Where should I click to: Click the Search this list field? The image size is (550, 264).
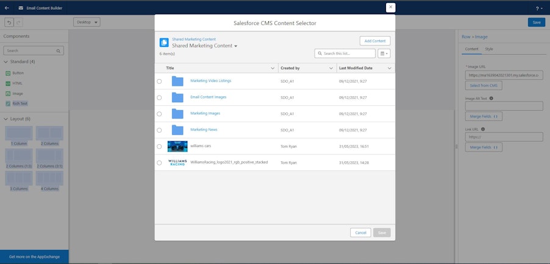[x=345, y=54]
